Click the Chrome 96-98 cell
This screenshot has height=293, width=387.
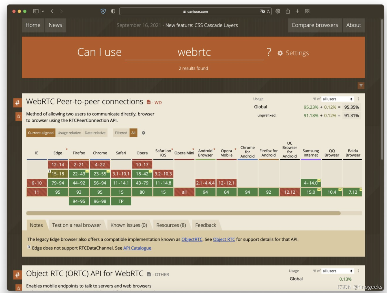tap(100, 201)
